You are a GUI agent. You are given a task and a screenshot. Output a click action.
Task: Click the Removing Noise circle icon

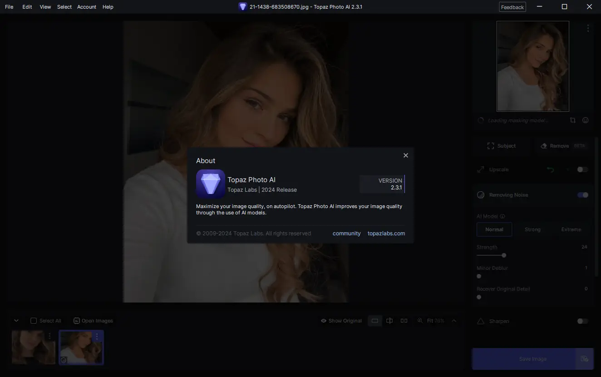[x=481, y=195]
